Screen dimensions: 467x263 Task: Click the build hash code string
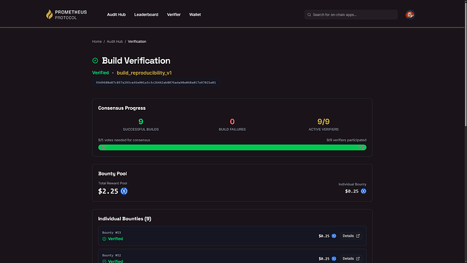tap(156, 83)
